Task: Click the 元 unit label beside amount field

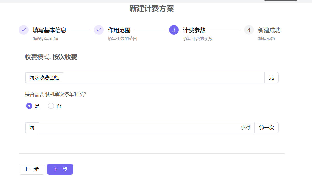Action: 271,78
